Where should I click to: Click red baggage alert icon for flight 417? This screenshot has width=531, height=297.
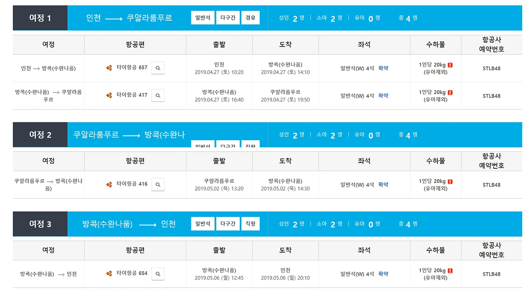(450, 93)
